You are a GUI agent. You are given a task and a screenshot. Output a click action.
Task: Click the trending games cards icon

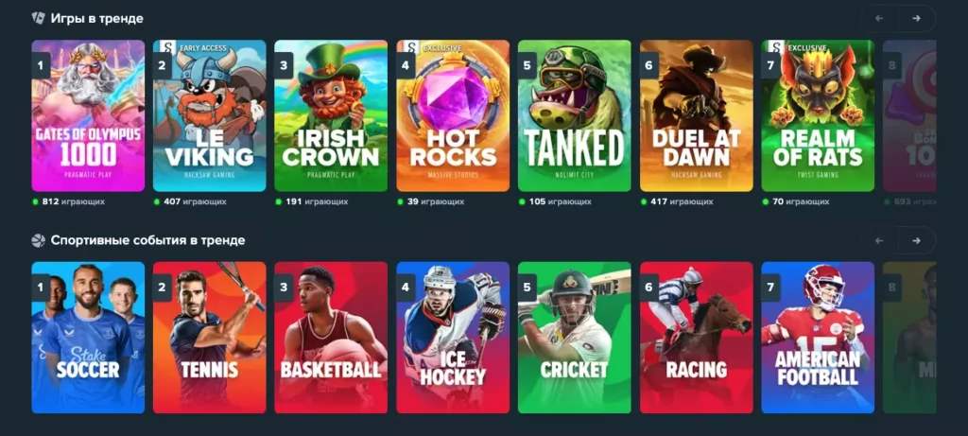click(x=38, y=18)
